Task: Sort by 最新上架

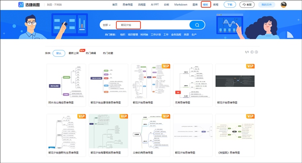Action: (x=74, y=53)
